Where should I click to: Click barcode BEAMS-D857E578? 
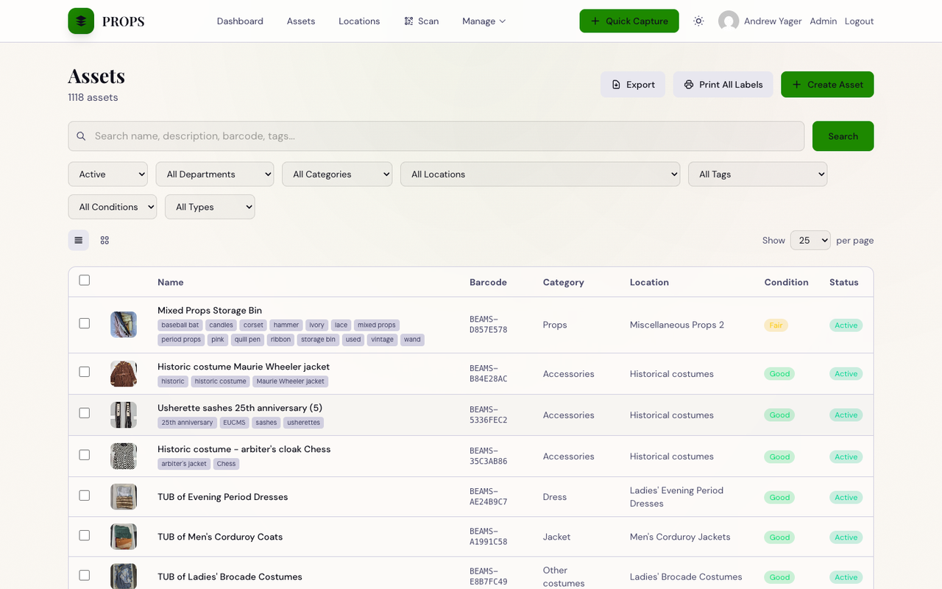click(489, 325)
